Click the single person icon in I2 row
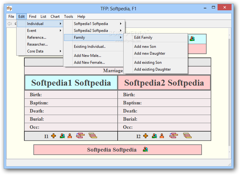The height and width of the screenshot is (175, 240). [x=162, y=136]
